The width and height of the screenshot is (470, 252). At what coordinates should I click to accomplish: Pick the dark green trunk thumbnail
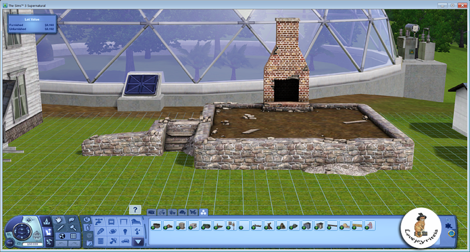[x=206, y=226]
